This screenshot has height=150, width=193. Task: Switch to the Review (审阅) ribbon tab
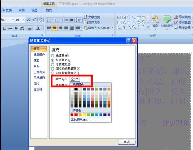click(22, 10)
